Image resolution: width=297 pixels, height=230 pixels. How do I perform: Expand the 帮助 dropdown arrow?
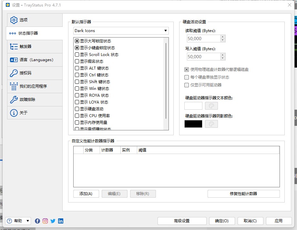(28, 221)
